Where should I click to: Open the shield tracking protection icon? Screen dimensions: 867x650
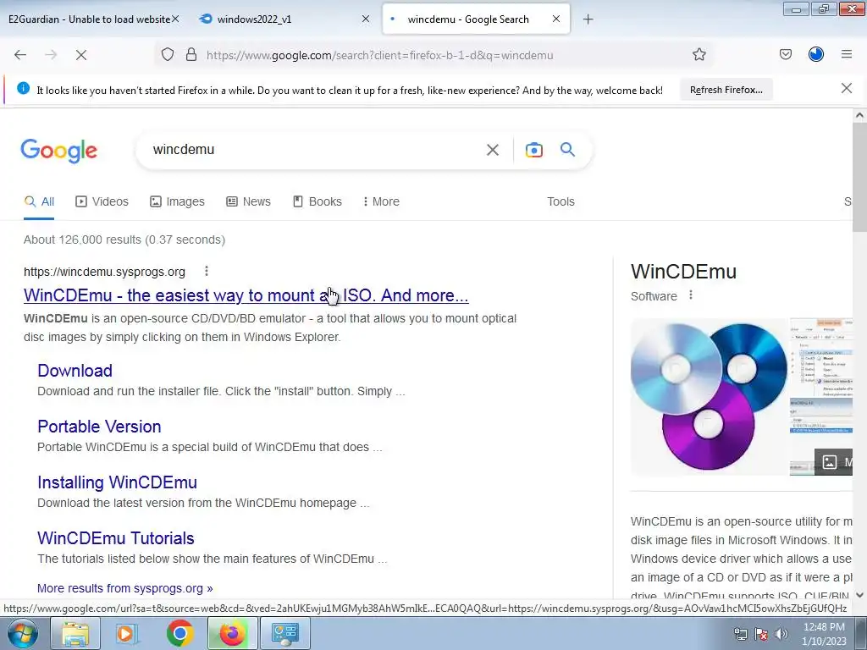tap(168, 55)
